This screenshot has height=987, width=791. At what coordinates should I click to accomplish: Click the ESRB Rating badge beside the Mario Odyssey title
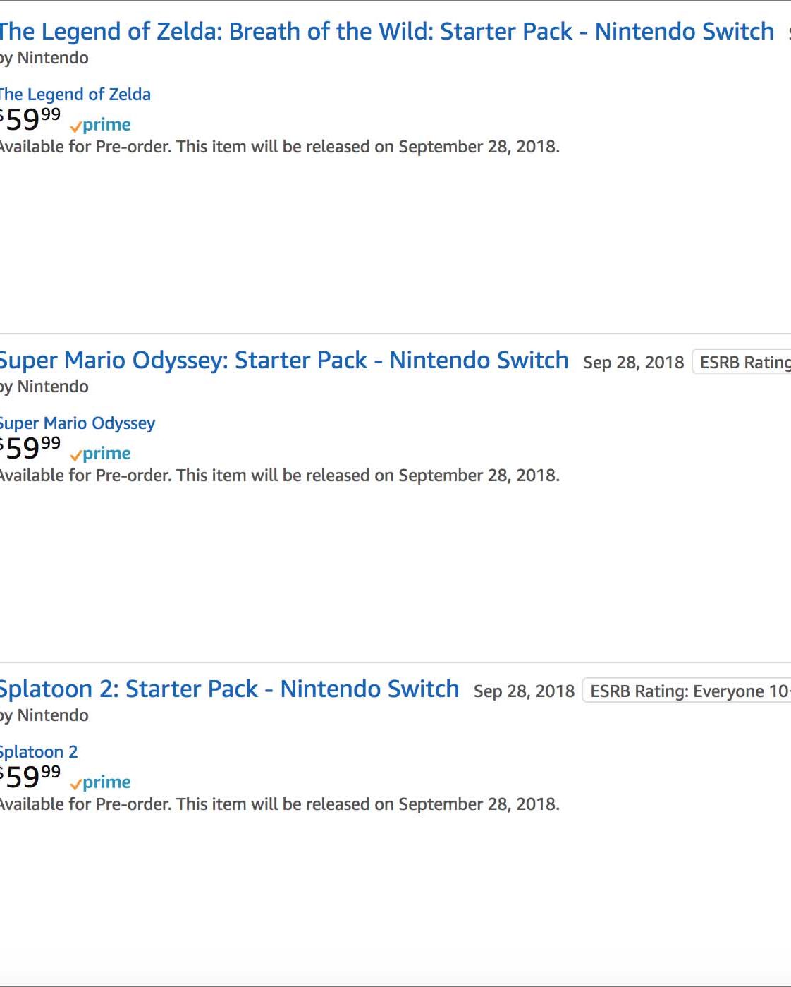742,362
